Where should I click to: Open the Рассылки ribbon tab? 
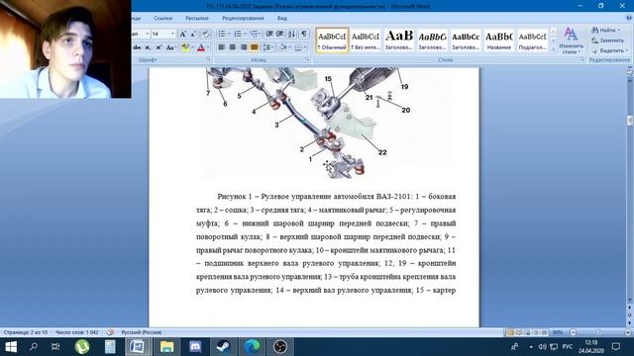pyautogui.click(x=197, y=18)
